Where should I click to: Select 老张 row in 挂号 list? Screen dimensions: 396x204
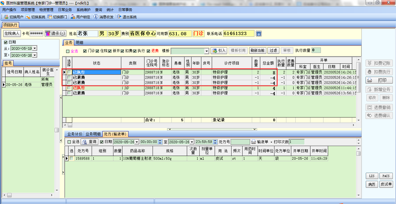point(28,85)
